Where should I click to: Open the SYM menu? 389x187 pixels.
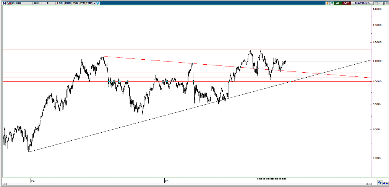[x=82, y=3]
